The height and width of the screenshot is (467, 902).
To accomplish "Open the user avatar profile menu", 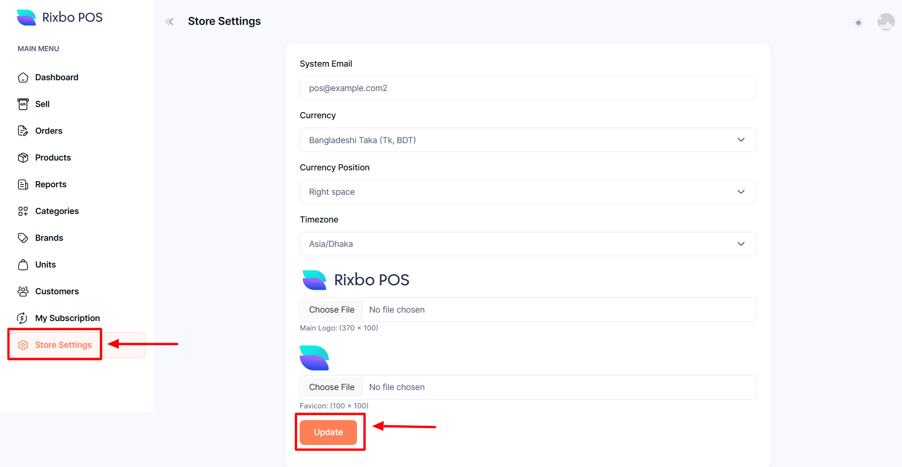I will pos(886,22).
